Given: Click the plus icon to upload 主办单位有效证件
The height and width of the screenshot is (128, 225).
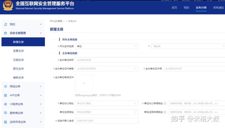Looking at the screenshot, I should pos(84,83).
